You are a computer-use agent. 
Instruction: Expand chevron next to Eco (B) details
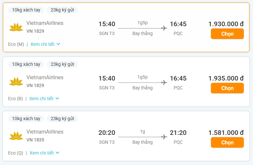pyautogui.click(x=57, y=99)
